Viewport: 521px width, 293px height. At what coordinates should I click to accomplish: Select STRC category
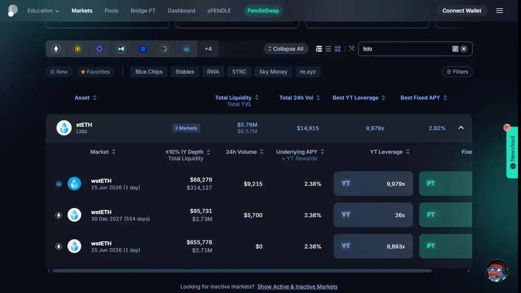coord(239,72)
